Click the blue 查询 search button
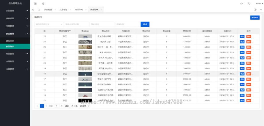 [145, 24]
